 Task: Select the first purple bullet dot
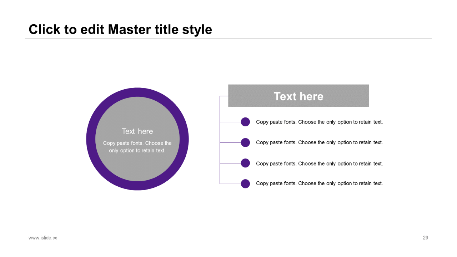coord(245,122)
